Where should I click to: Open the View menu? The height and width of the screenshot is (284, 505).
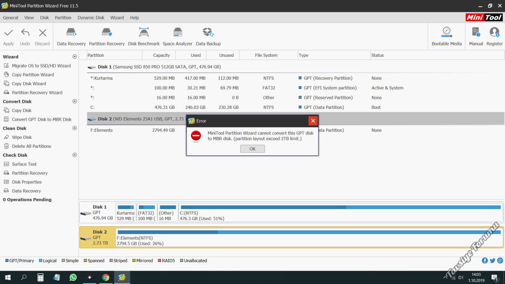[x=29, y=18]
